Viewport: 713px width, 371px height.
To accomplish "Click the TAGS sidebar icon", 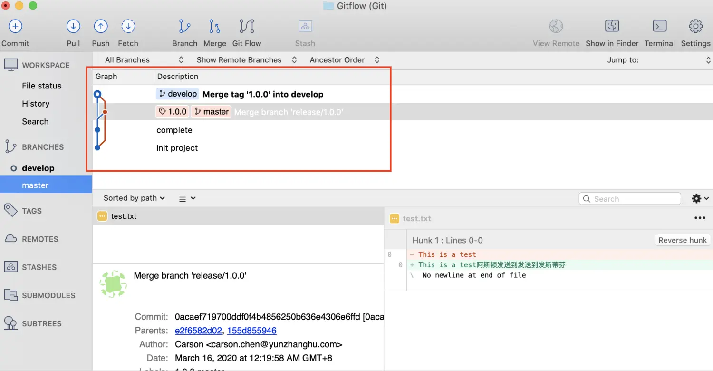I will pyautogui.click(x=11, y=211).
